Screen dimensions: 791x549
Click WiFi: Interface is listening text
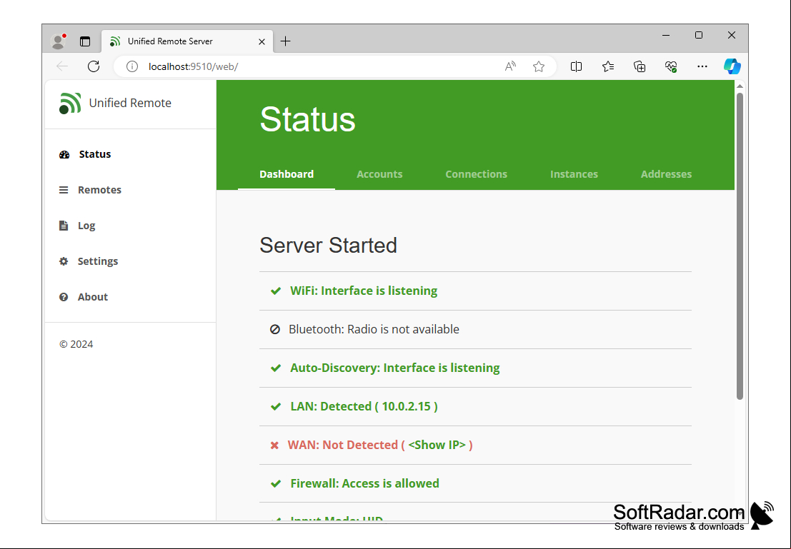pyautogui.click(x=364, y=291)
